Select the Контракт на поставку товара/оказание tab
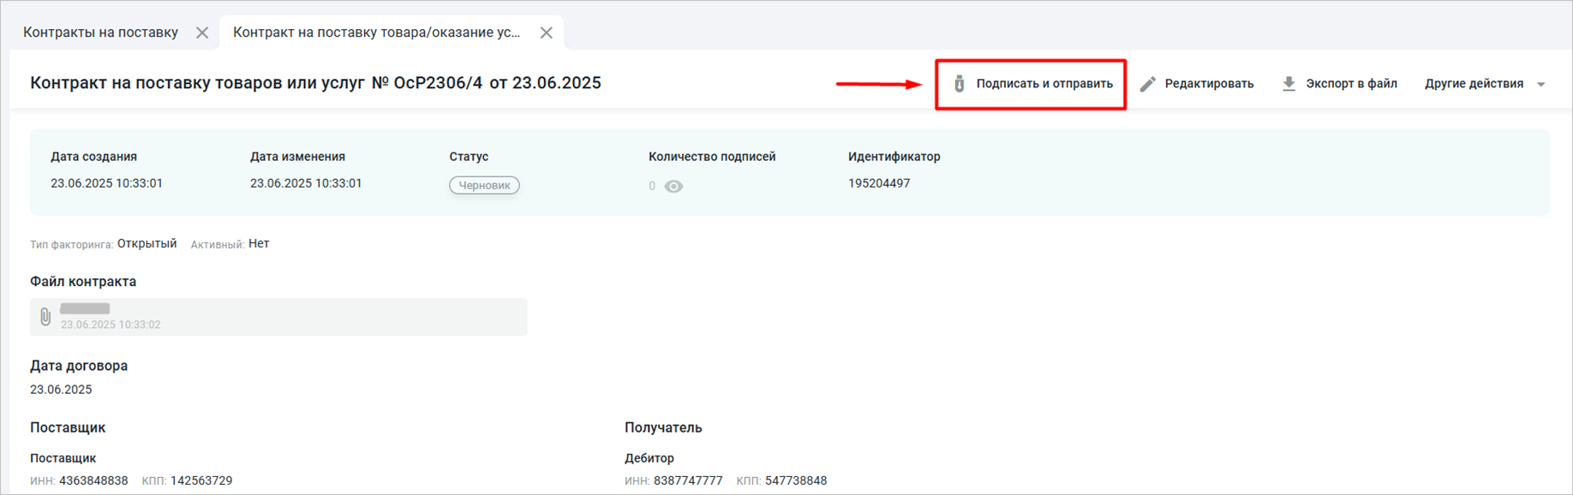The width and height of the screenshot is (1573, 495). (x=376, y=33)
